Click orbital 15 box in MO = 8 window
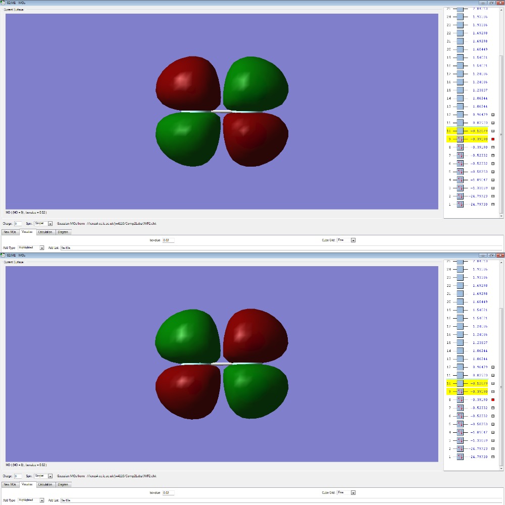This screenshot has height=505, width=505. coord(460,343)
